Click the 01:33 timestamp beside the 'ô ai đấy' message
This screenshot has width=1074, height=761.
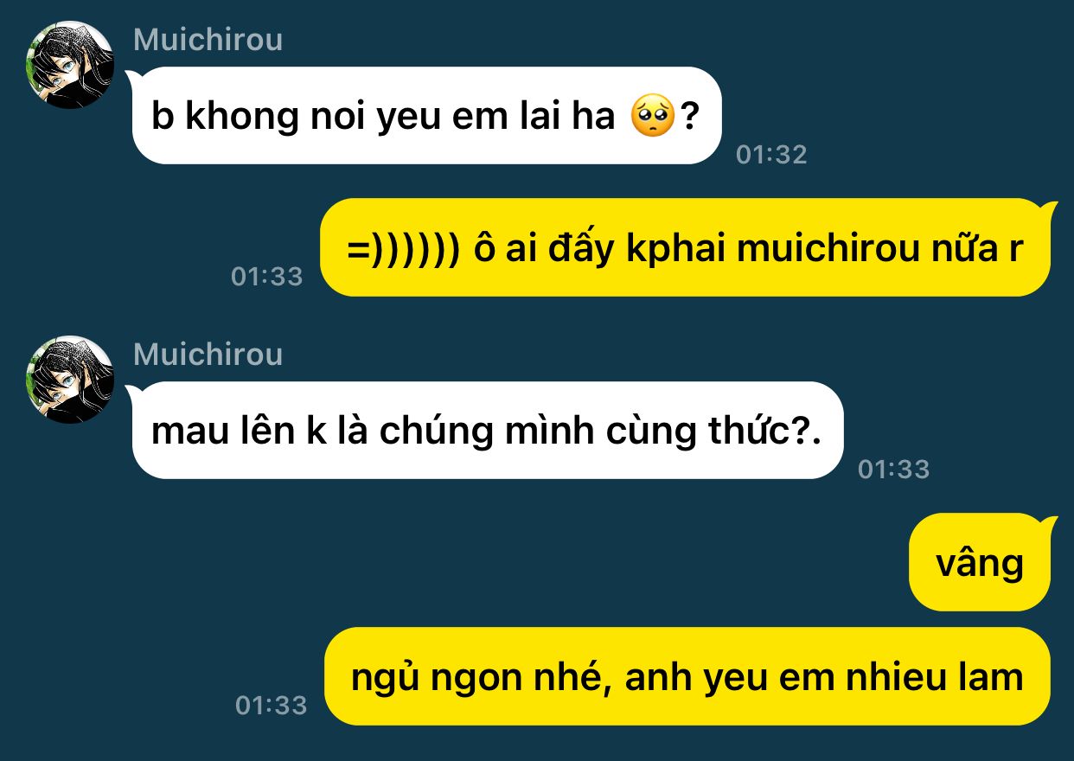pos(267,277)
